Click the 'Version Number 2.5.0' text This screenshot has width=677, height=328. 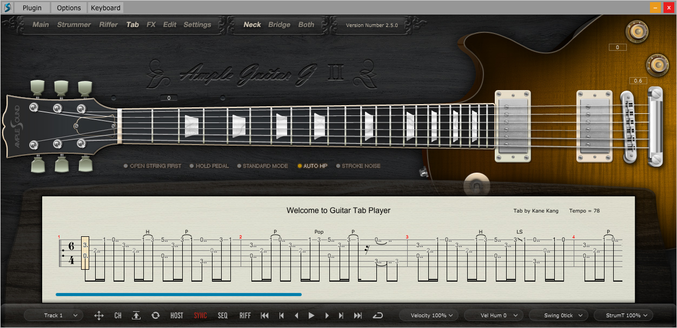(371, 25)
